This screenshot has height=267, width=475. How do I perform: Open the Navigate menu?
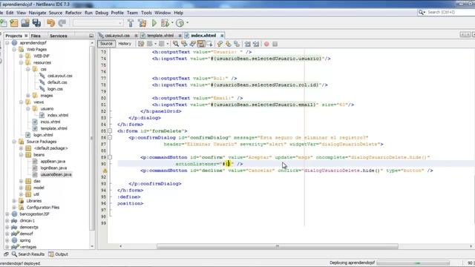[x=38, y=13]
